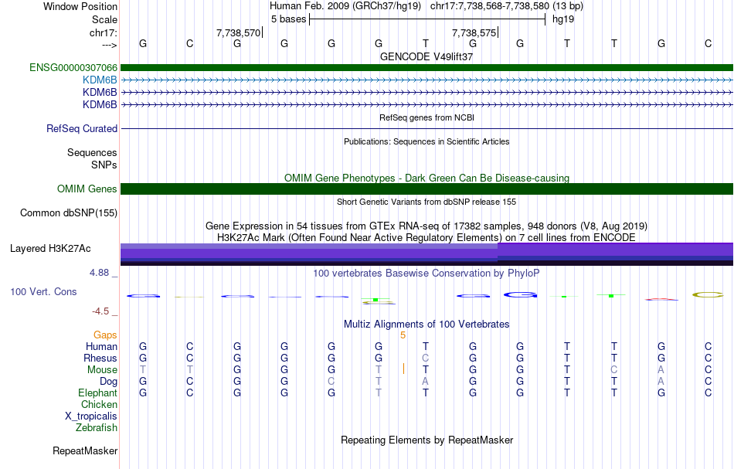Click the large blue G PhyloP logo letter

click(520, 295)
